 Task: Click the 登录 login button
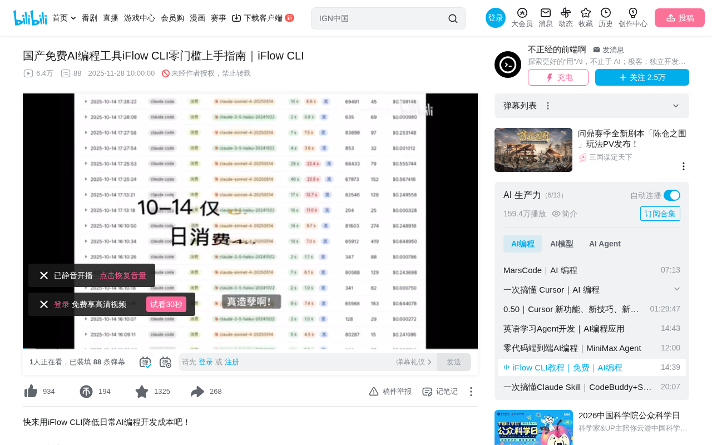click(496, 18)
